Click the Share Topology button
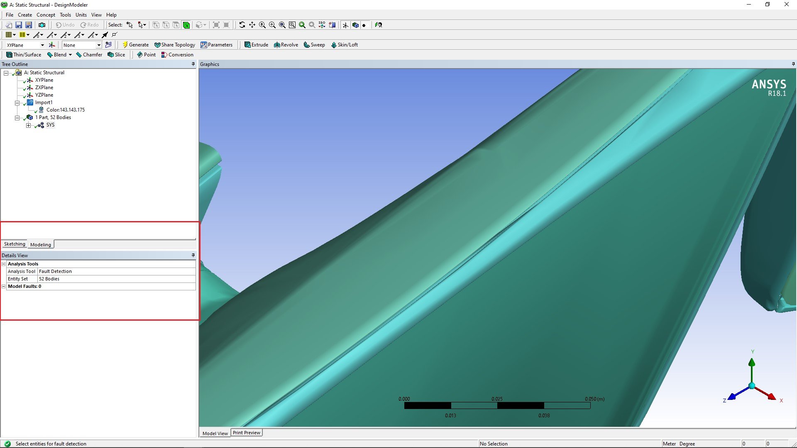The image size is (797, 448). coord(174,45)
